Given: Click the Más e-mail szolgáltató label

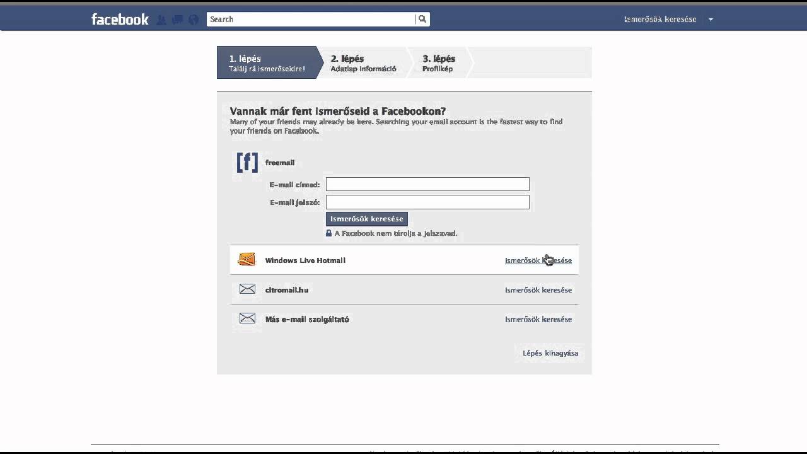Looking at the screenshot, I should pos(307,319).
